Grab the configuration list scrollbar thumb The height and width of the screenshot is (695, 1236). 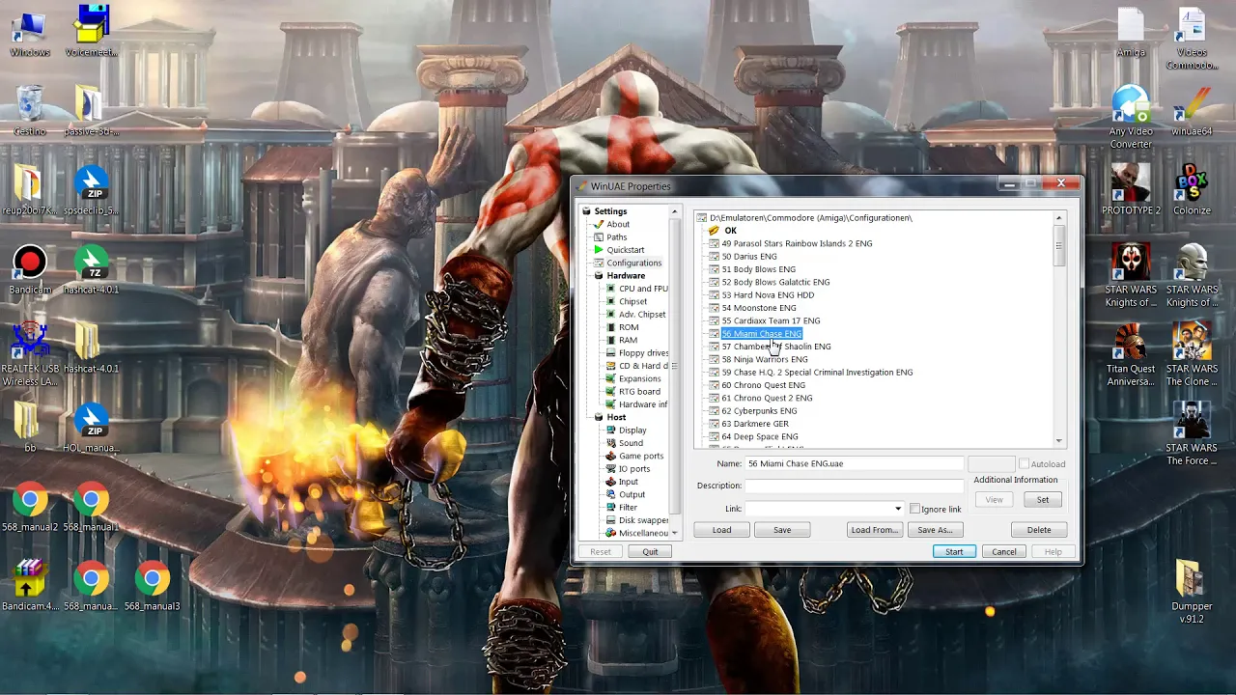pos(1059,246)
